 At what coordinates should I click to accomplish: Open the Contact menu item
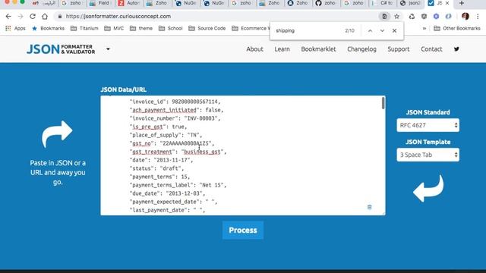tap(431, 49)
